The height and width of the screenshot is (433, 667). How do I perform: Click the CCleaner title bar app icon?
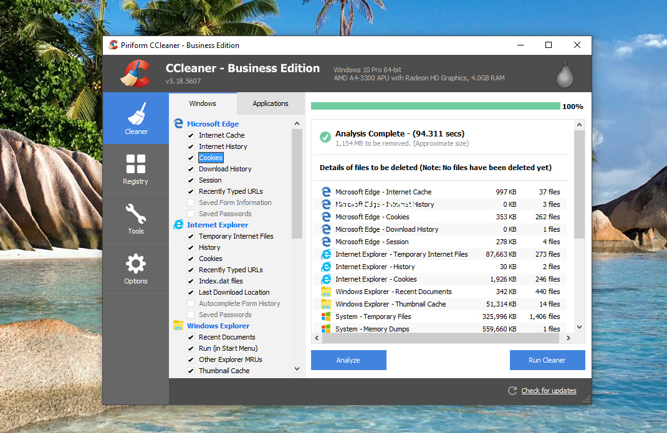tap(113, 45)
